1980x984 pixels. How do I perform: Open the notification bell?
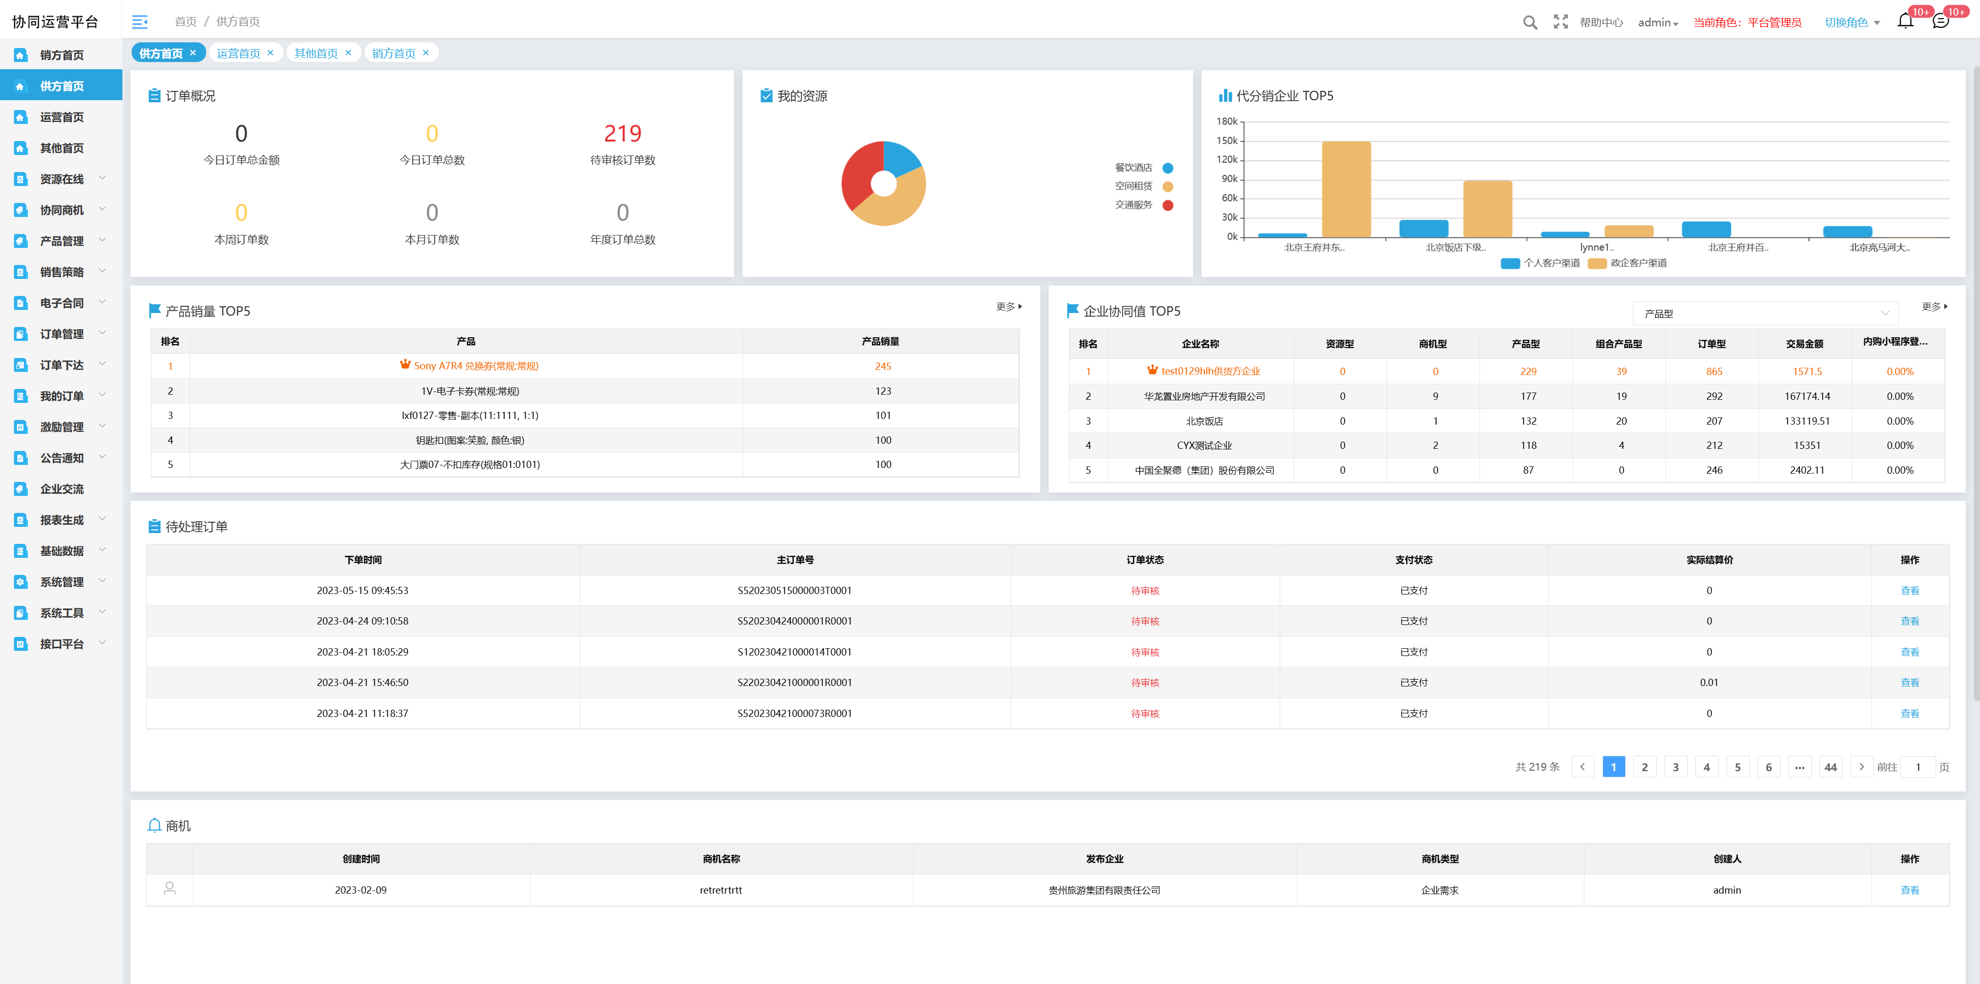1905,22
